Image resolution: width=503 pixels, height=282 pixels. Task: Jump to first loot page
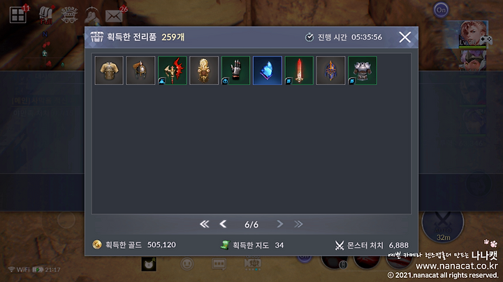coord(204,224)
